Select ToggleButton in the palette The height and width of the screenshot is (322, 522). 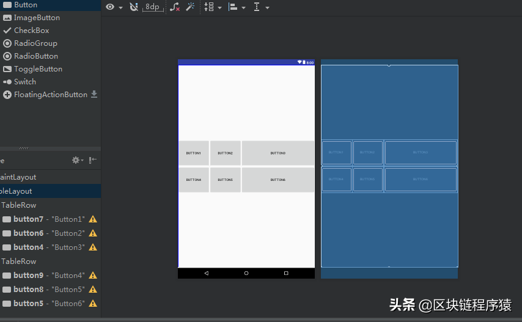[50, 69]
